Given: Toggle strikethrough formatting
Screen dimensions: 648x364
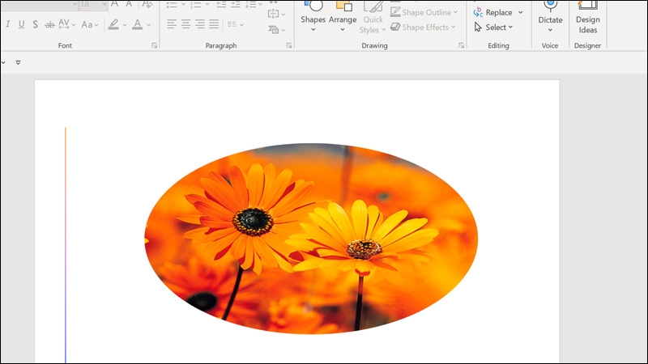Looking at the screenshot, I should pyautogui.click(x=49, y=25).
